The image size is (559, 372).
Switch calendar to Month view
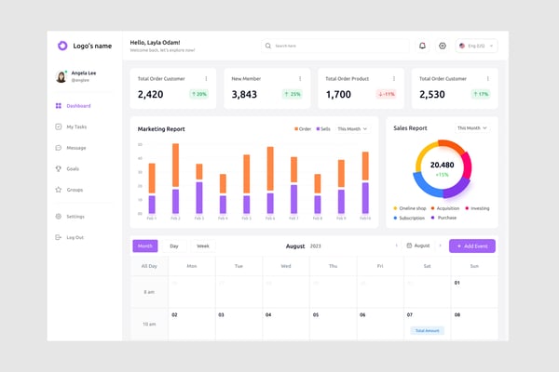coord(145,246)
